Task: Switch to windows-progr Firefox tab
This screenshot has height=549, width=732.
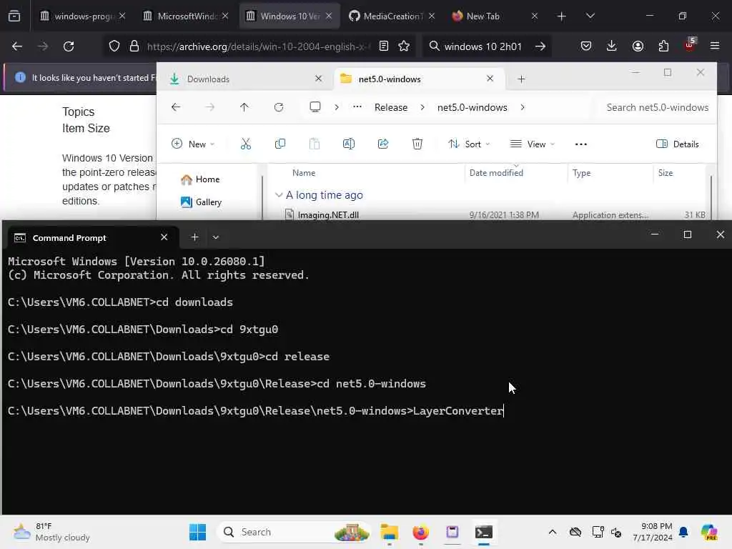Action: pyautogui.click(x=81, y=16)
